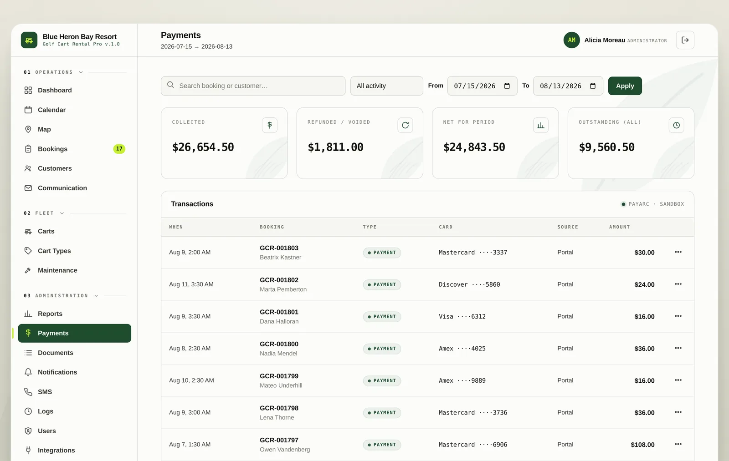This screenshot has height=461, width=729.
Task: Collapse the Operations sidebar section
Action: click(x=81, y=72)
